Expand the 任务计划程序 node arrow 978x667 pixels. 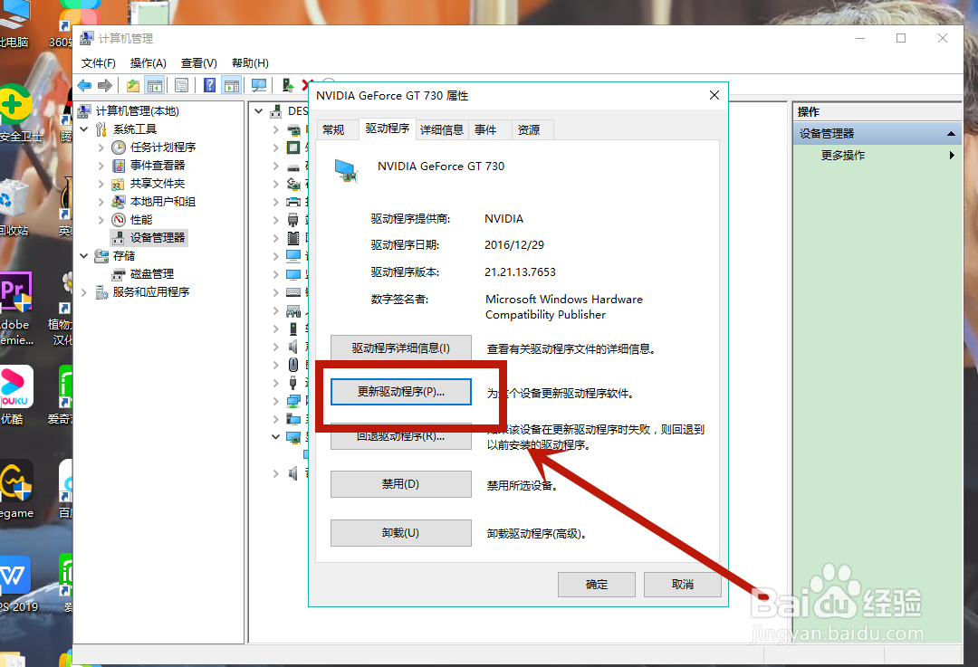[x=101, y=148]
